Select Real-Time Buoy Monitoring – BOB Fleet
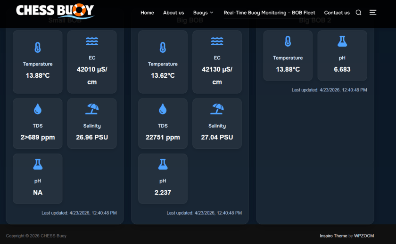 269,13
